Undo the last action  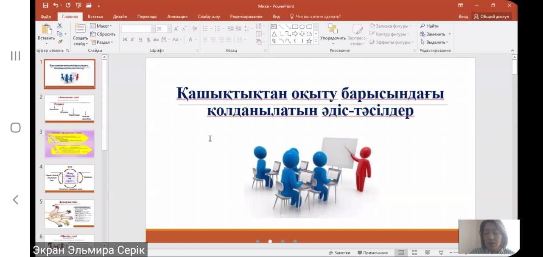click(56, 6)
